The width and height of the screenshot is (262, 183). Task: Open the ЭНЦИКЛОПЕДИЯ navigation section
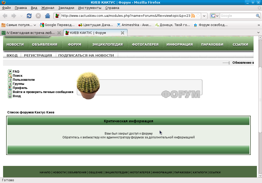(107, 44)
